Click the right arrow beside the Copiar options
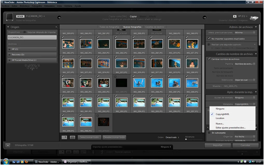The width and height of the screenshot is (264, 165). tap(205, 18)
